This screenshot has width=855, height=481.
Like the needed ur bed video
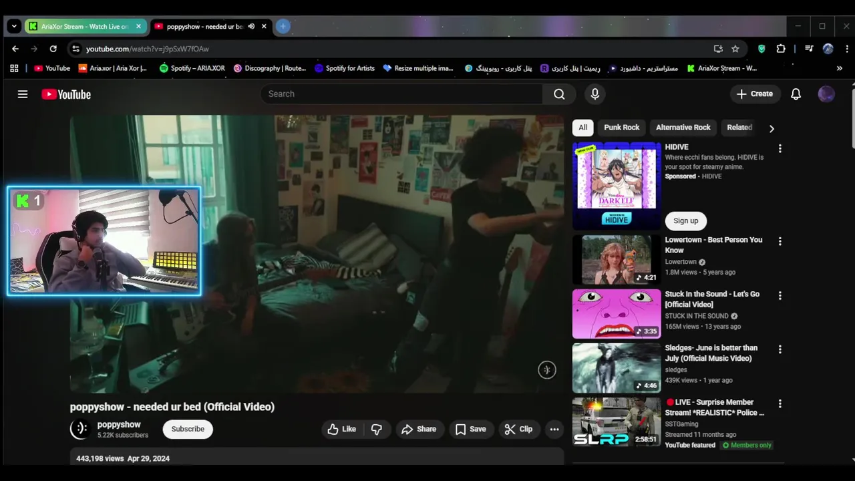click(342, 429)
